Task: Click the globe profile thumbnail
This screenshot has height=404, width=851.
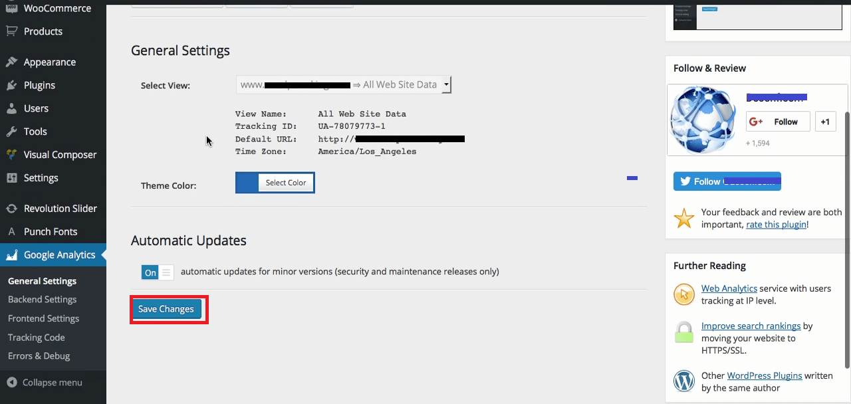Action: 703,121
